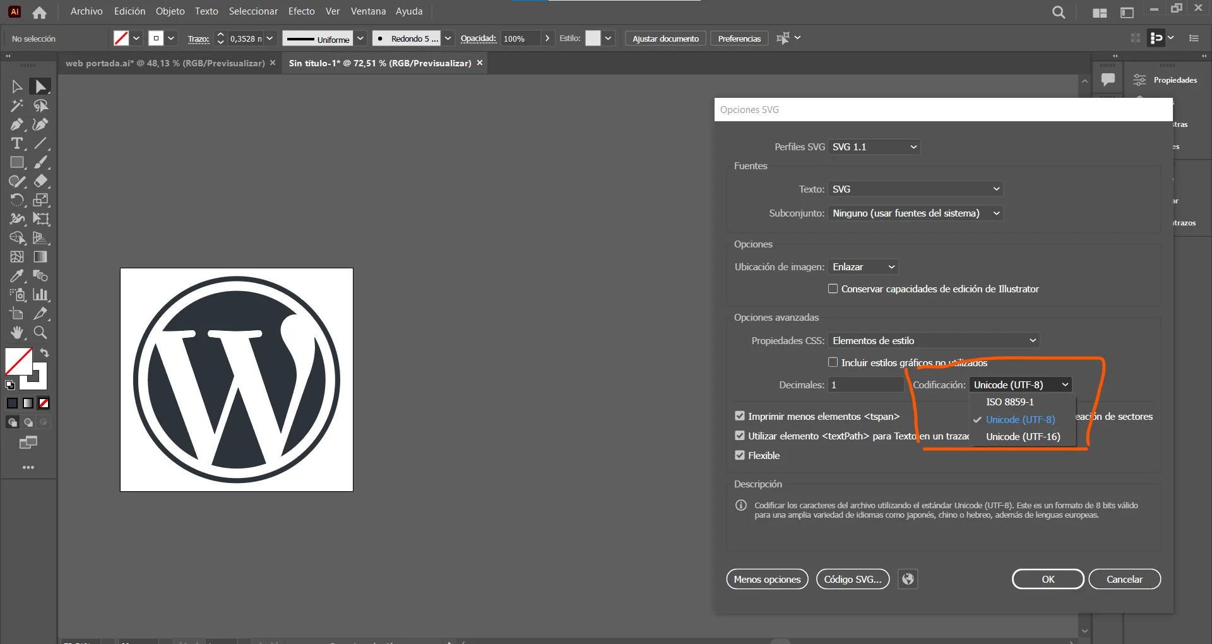The image size is (1212, 644).
Task: Open the Perfiles SVG dropdown
Action: [874, 146]
